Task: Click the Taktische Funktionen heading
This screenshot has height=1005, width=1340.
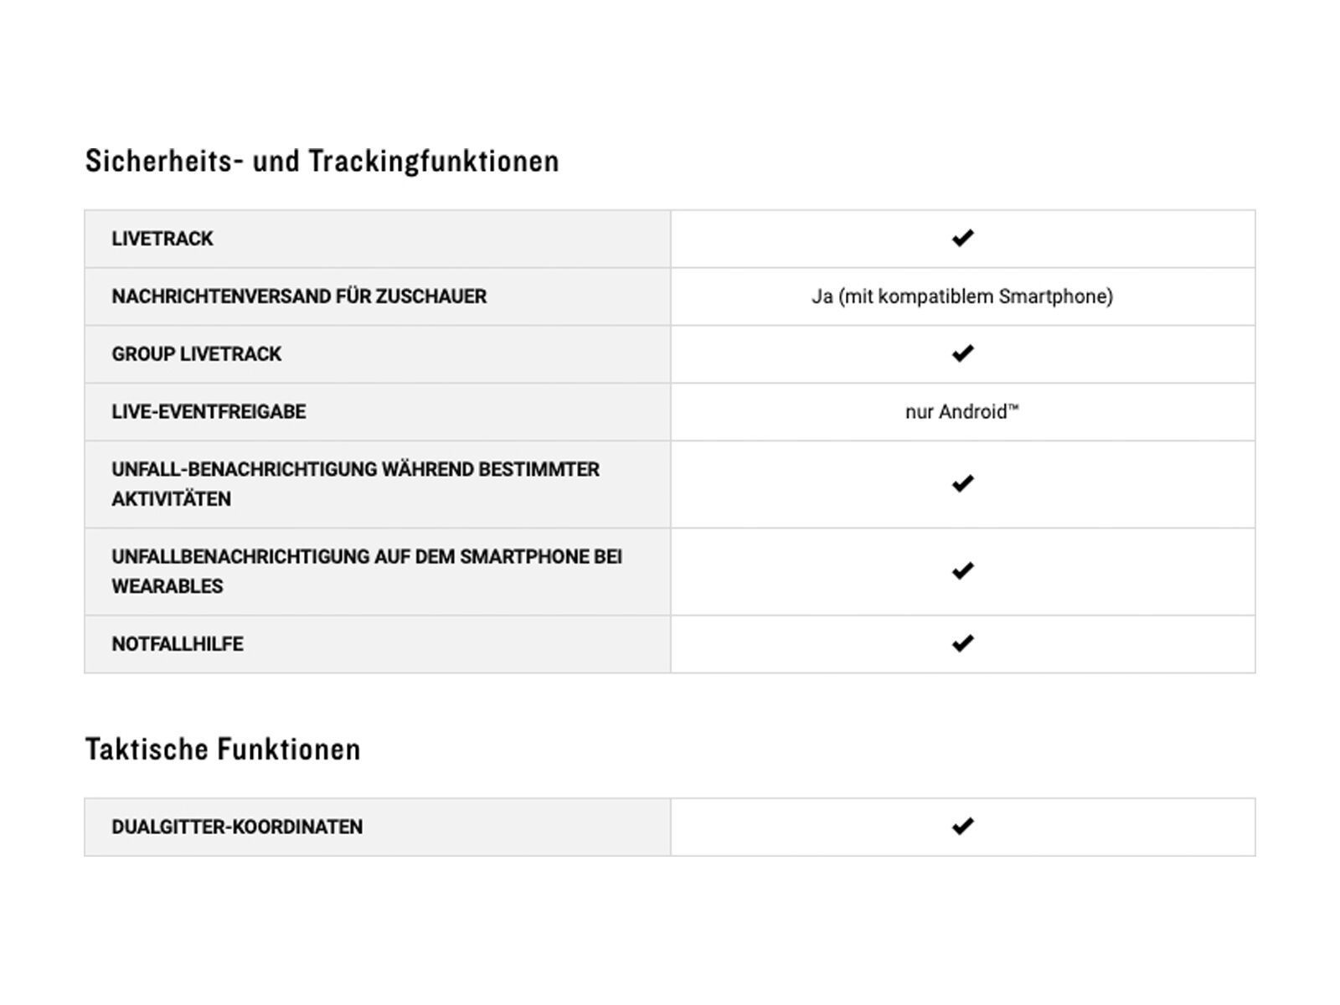Action: [223, 749]
